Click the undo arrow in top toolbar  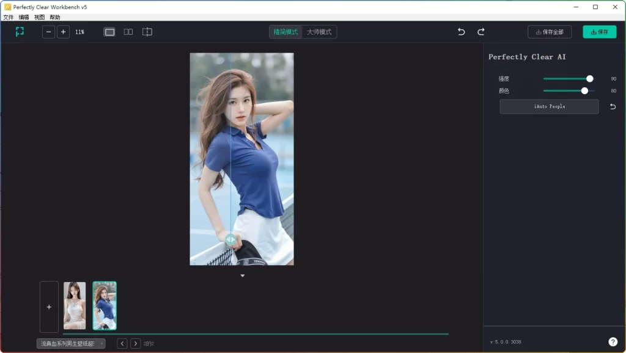(x=462, y=32)
